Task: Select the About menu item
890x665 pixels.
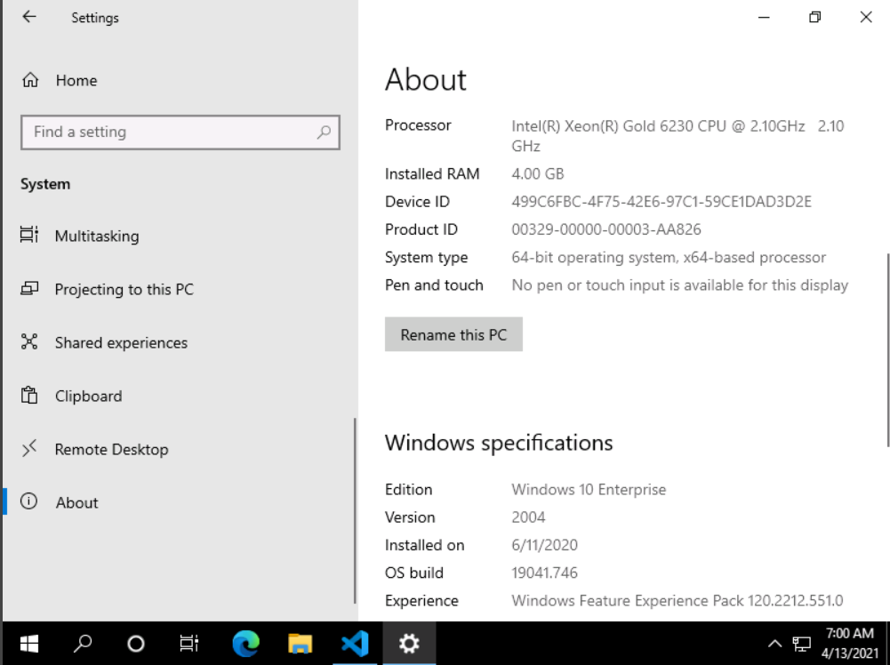Action: pyautogui.click(x=76, y=502)
